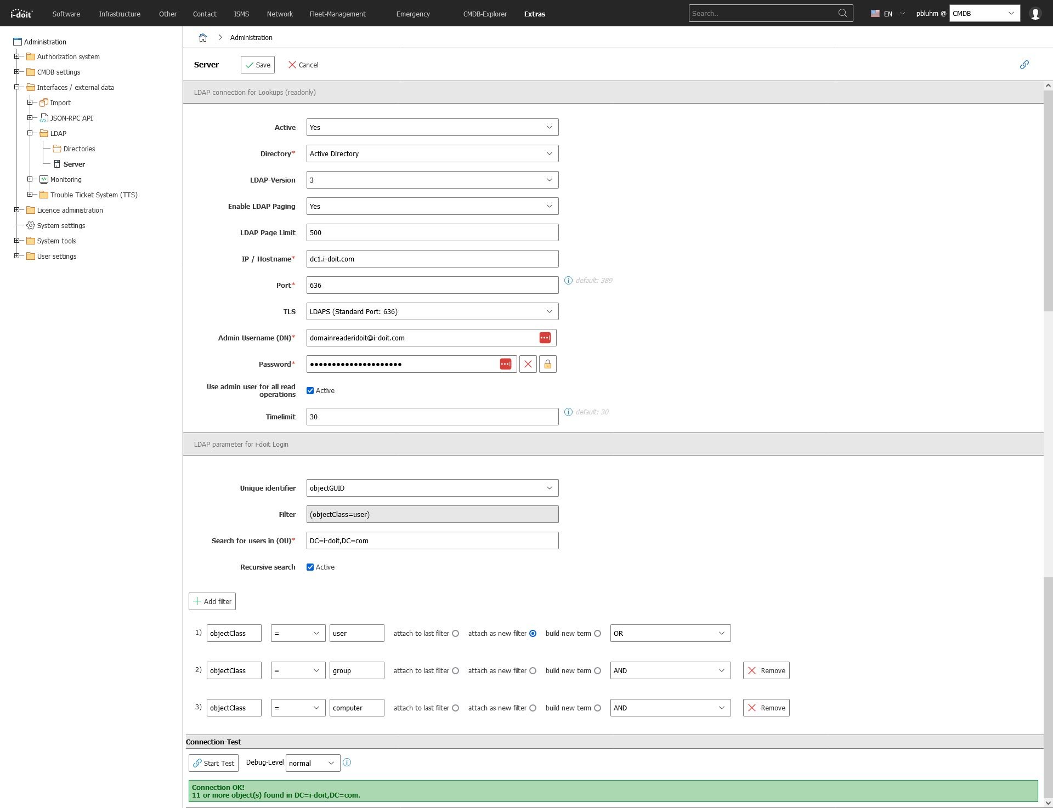The image size is (1053, 808).
Task: Click the info icon next to Debug-Level
Action: click(x=347, y=763)
